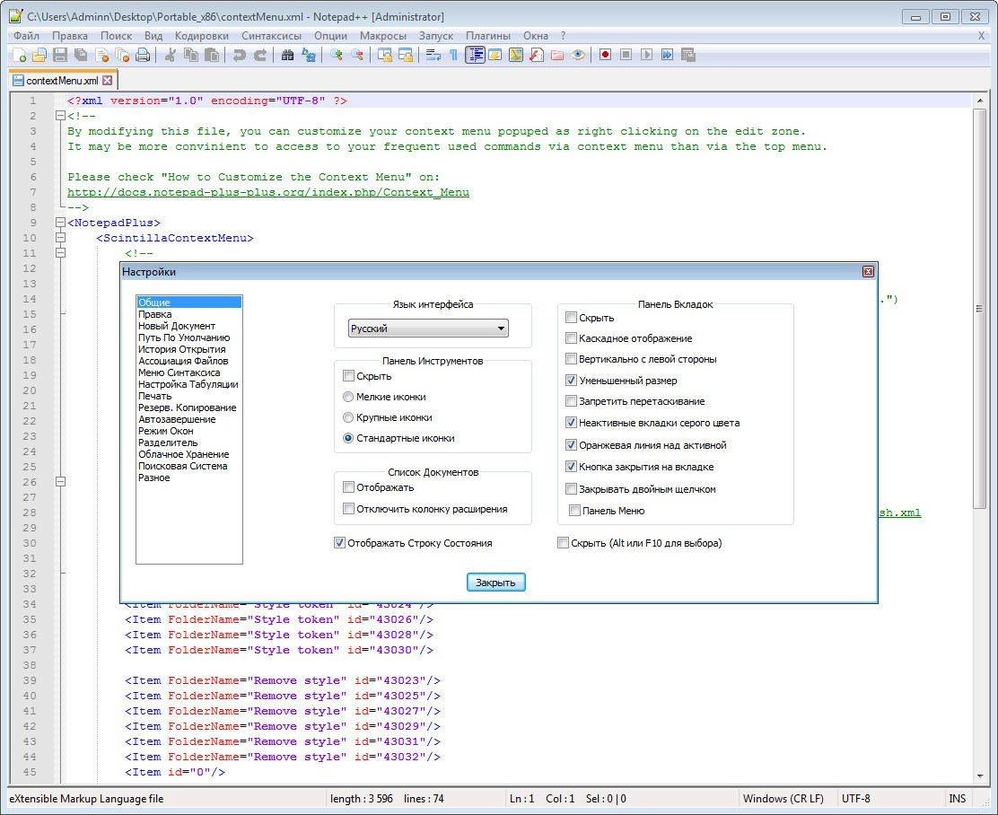
Task: Toggle the indent guide toolbar icon
Action: coord(475,56)
